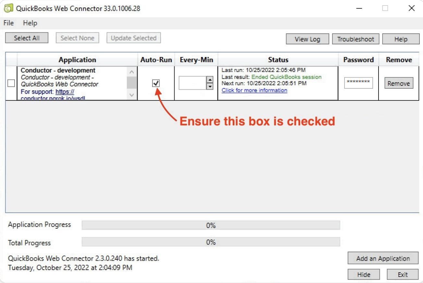Click the Troubleshoot button

point(356,39)
